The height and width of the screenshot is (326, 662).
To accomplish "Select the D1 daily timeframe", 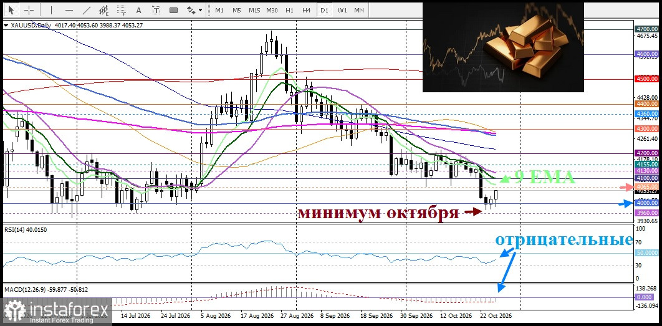I will click(x=324, y=10).
